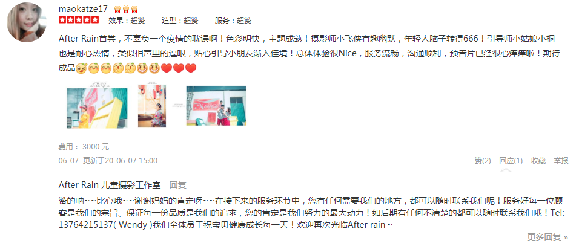579x249 pixels.
Task: Click the 费用：3000 元 cost text
Action: [x=84, y=147]
